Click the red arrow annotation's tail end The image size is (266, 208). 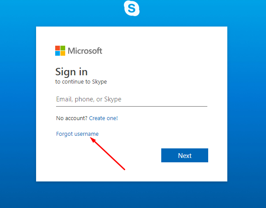pos(124,169)
